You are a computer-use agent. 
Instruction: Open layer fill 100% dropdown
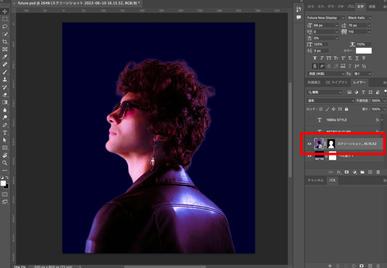384,109
